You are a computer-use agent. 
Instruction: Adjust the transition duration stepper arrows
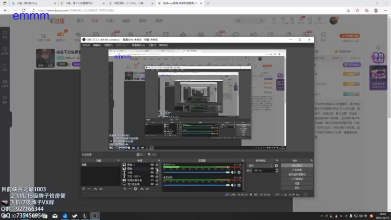point(277,170)
